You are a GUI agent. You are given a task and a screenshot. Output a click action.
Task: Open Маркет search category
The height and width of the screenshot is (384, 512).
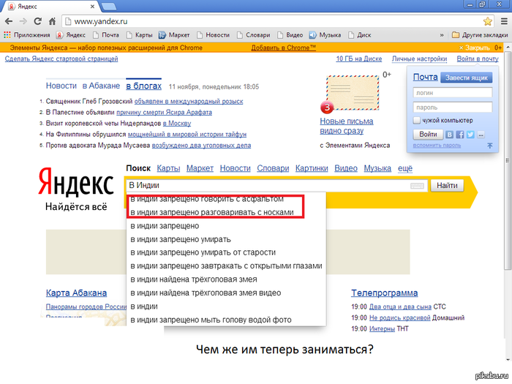[x=200, y=168]
